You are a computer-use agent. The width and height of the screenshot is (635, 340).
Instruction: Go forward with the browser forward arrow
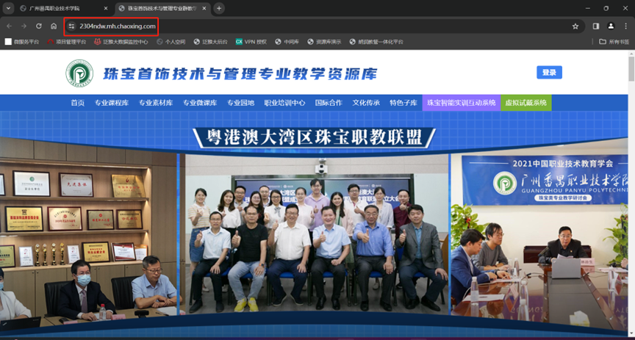point(24,26)
